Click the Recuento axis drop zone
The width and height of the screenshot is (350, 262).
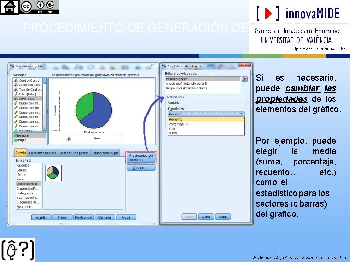[x=55, y=111]
